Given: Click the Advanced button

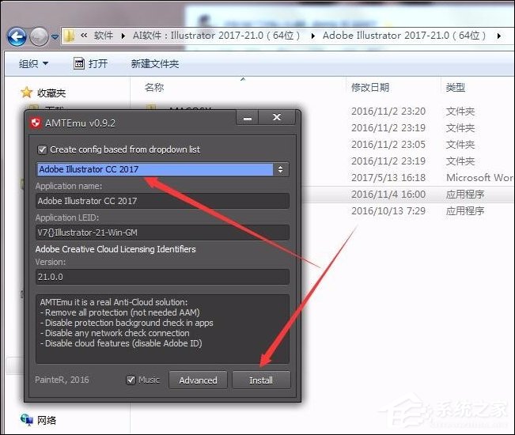Looking at the screenshot, I should click(198, 380).
